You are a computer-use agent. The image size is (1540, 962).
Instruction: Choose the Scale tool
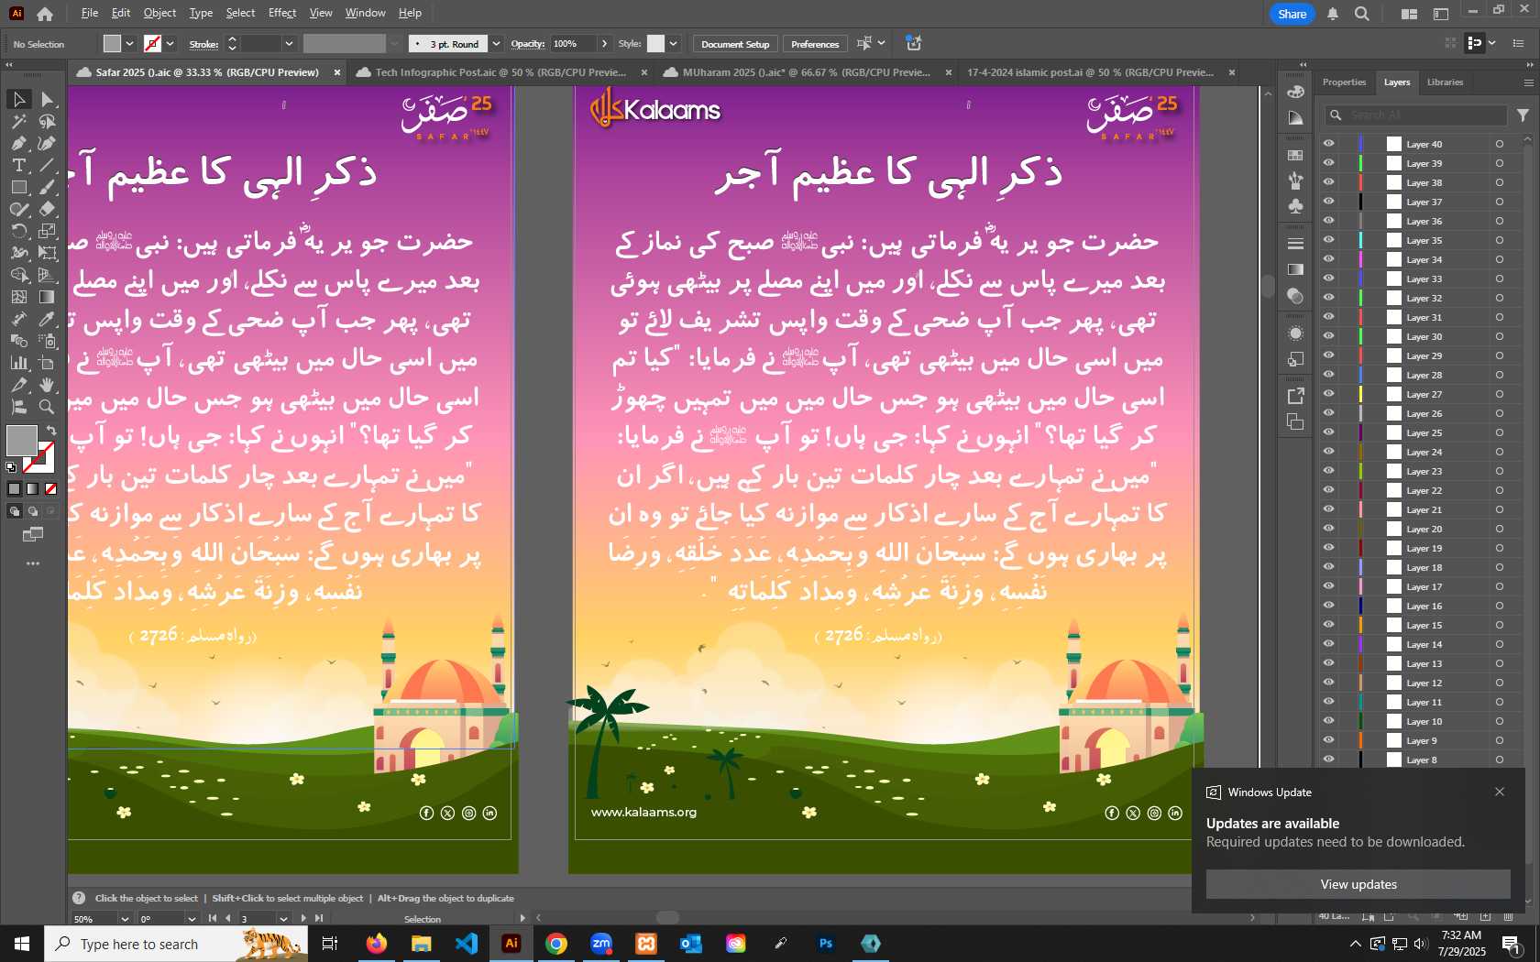(48, 231)
